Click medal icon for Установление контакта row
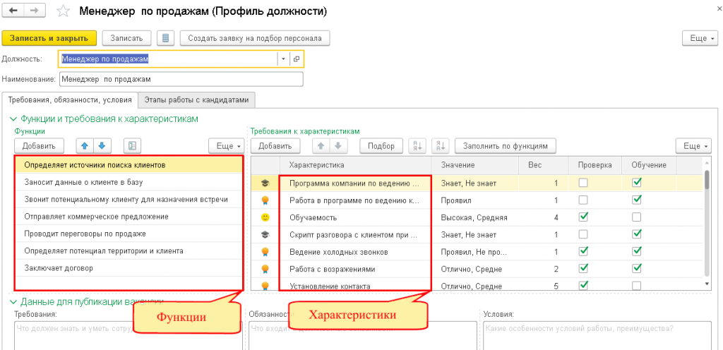The image size is (723, 350). tap(265, 286)
